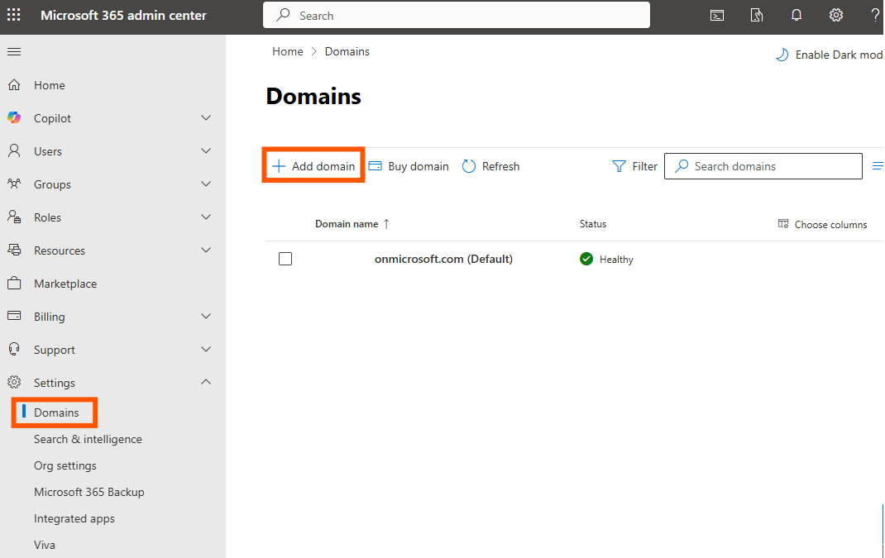Screen dimensions: 885x558
Task: Click the Refresh icon button
Action: coord(469,166)
